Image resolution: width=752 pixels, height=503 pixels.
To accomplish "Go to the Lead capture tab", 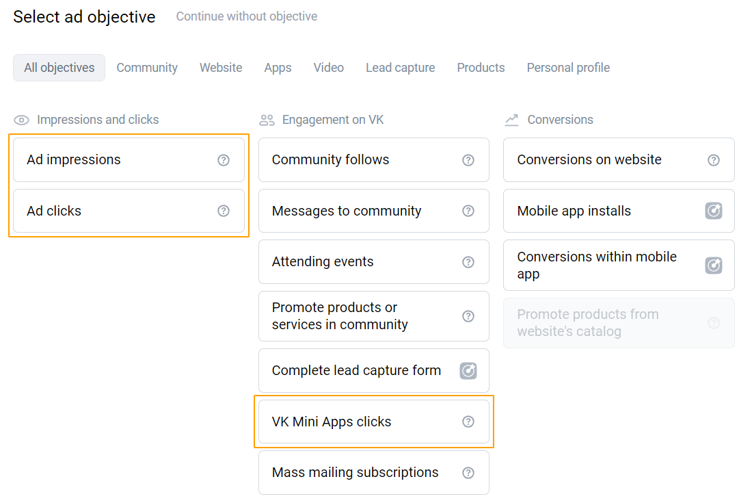I will [x=401, y=68].
